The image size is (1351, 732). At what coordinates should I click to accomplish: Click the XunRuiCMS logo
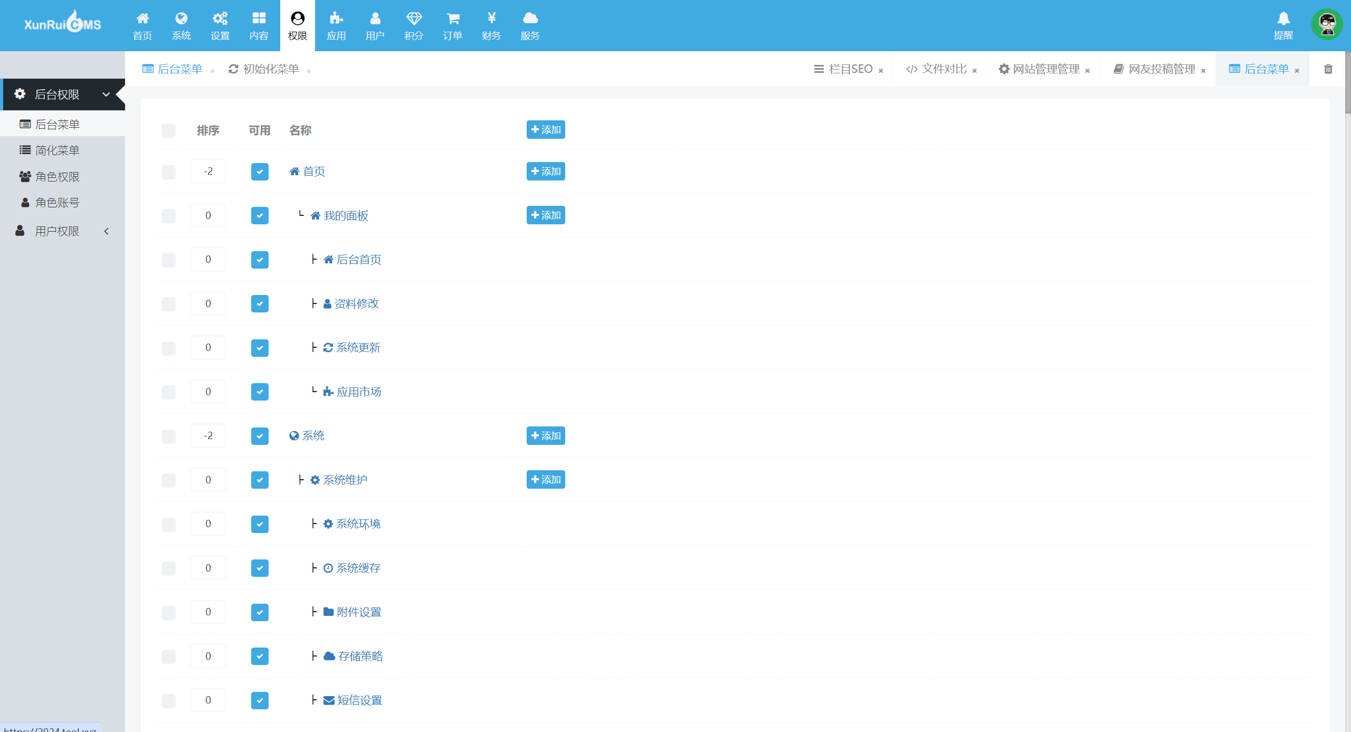(x=63, y=23)
